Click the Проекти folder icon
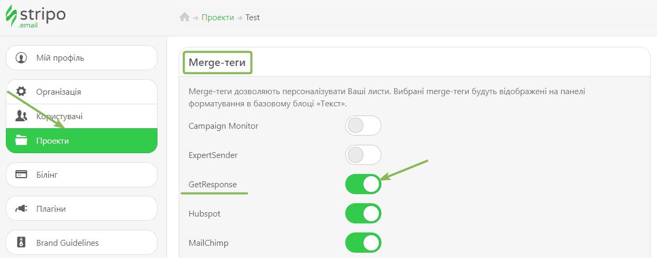The width and height of the screenshot is (657, 258). pos(21,140)
